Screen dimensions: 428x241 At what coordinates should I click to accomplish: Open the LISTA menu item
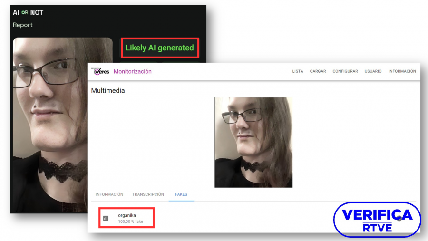298,71
